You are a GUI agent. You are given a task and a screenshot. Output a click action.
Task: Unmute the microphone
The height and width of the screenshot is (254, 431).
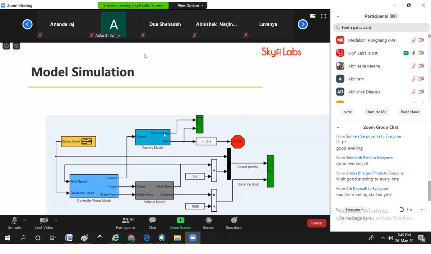click(x=14, y=223)
